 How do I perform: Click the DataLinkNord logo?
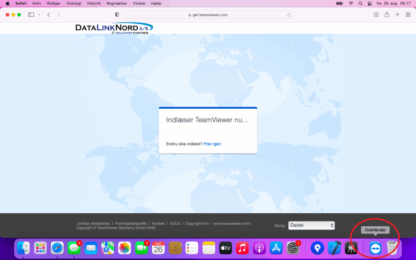tap(114, 28)
